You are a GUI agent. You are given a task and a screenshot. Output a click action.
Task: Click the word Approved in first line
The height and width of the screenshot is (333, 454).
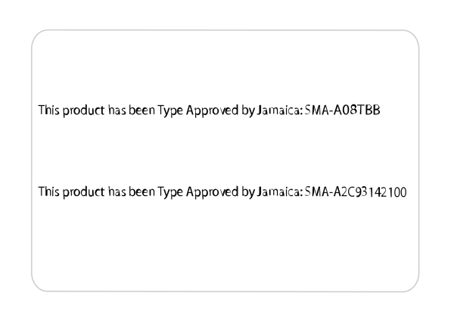coord(212,110)
